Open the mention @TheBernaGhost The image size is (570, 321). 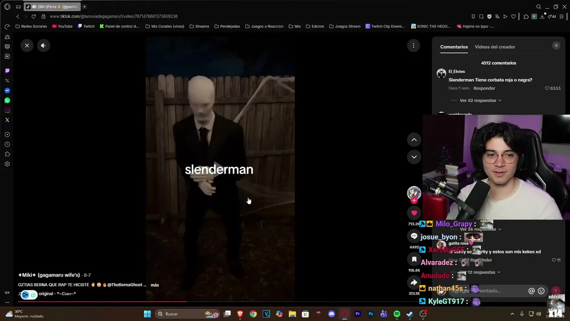click(x=124, y=285)
